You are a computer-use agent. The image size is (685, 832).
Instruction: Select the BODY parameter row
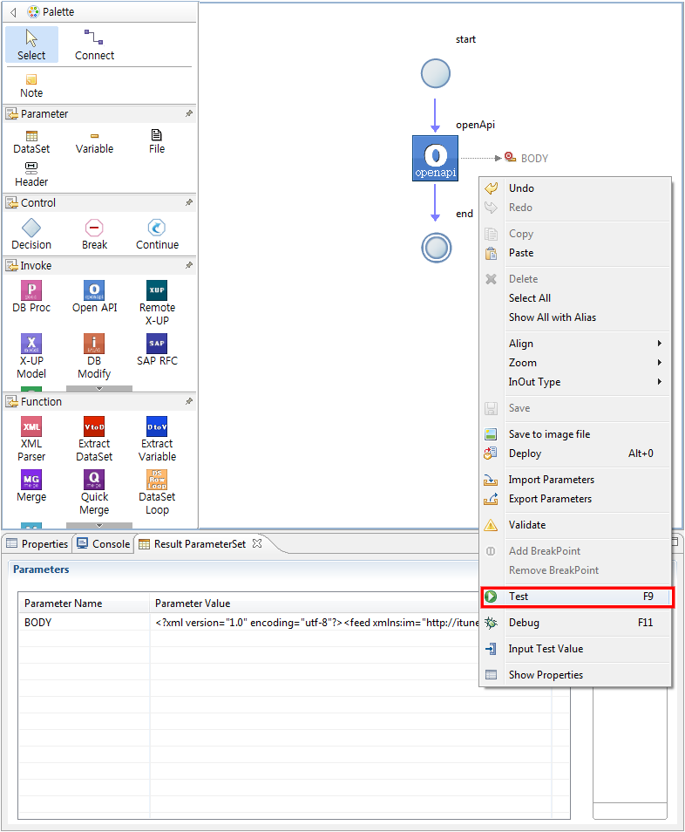point(249,622)
